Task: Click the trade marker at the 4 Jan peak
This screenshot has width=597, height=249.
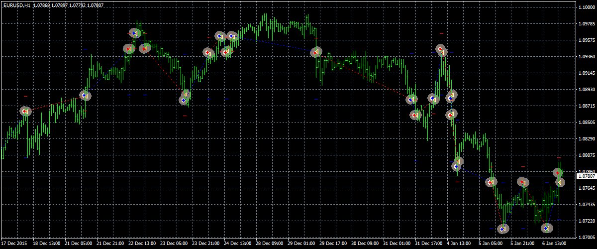Action: [441, 50]
